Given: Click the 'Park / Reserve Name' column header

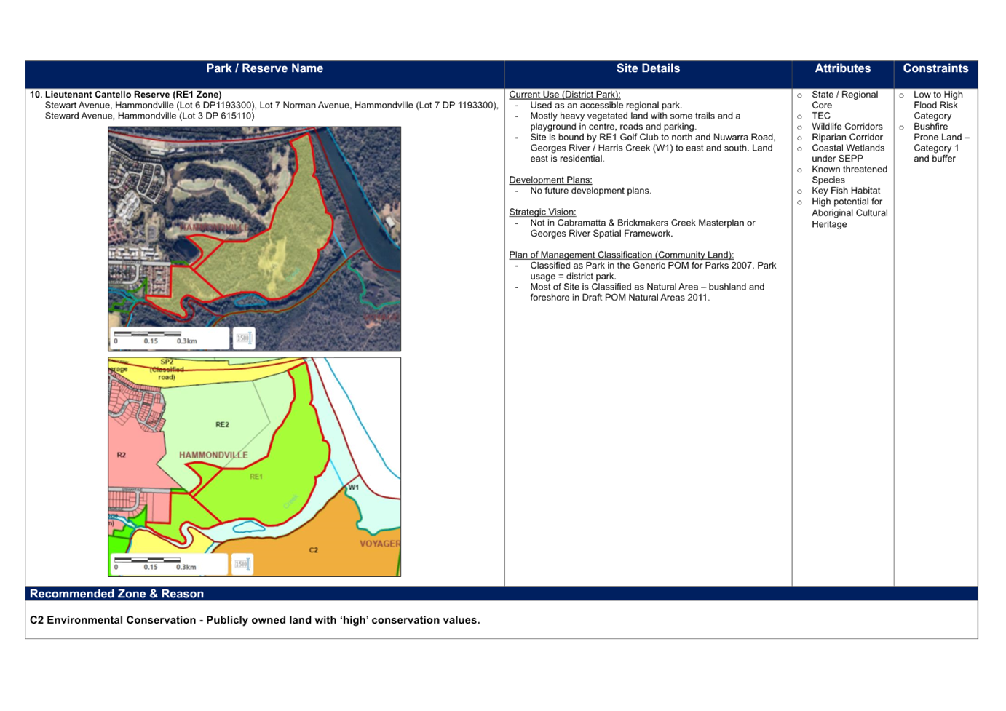Looking at the screenshot, I should [264, 68].
